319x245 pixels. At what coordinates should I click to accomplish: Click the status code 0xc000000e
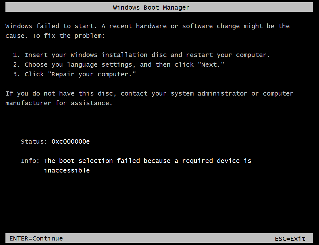coord(70,141)
